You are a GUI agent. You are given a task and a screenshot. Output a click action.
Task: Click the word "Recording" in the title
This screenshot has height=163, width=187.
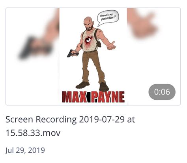(x=56, y=120)
